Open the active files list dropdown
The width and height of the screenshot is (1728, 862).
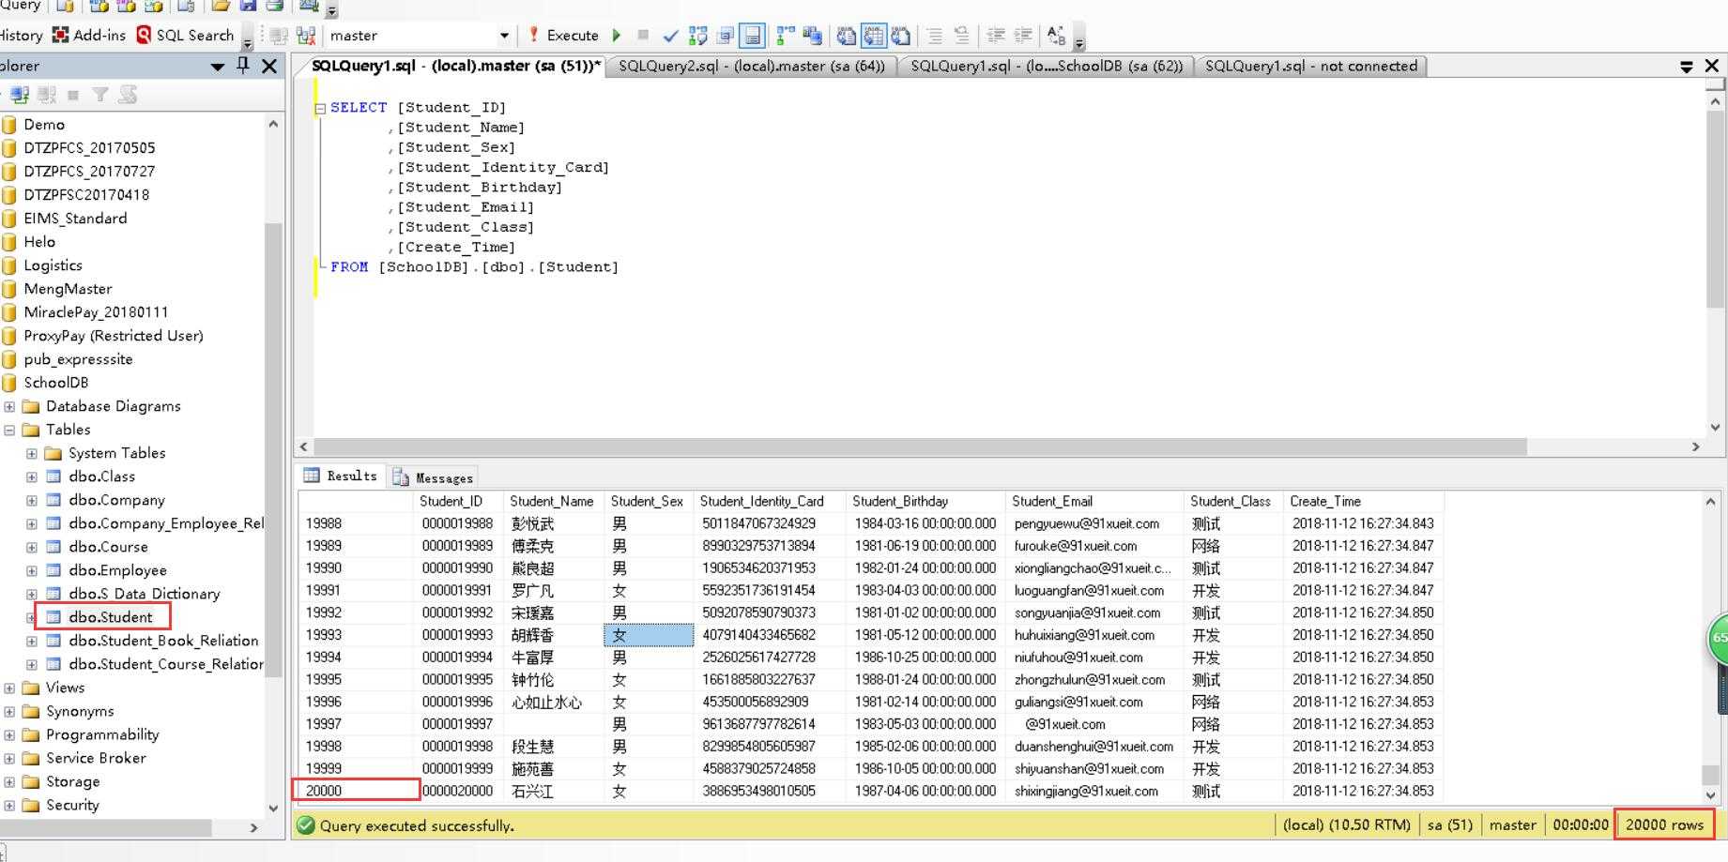(1686, 67)
